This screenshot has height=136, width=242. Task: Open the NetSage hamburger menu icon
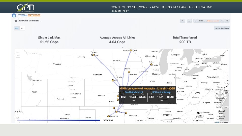(x=14, y=15)
